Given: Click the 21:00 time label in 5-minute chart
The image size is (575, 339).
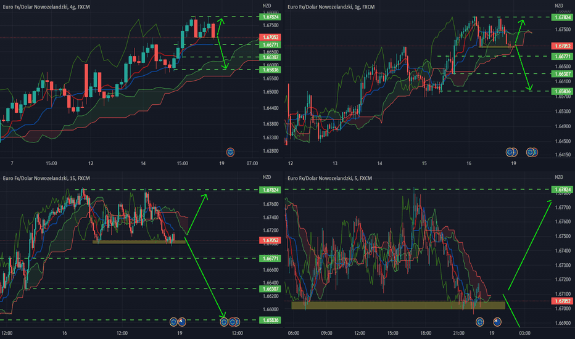Looking at the screenshot, I should 458,333.
